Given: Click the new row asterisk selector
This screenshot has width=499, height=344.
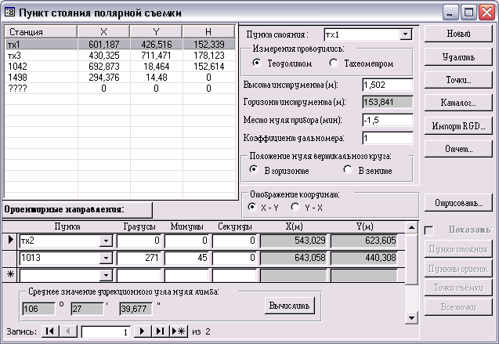Looking at the screenshot, I should [9, 276].
